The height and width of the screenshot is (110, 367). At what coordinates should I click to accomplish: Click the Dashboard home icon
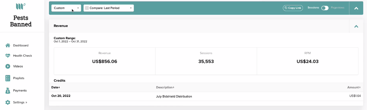(8, 45)
